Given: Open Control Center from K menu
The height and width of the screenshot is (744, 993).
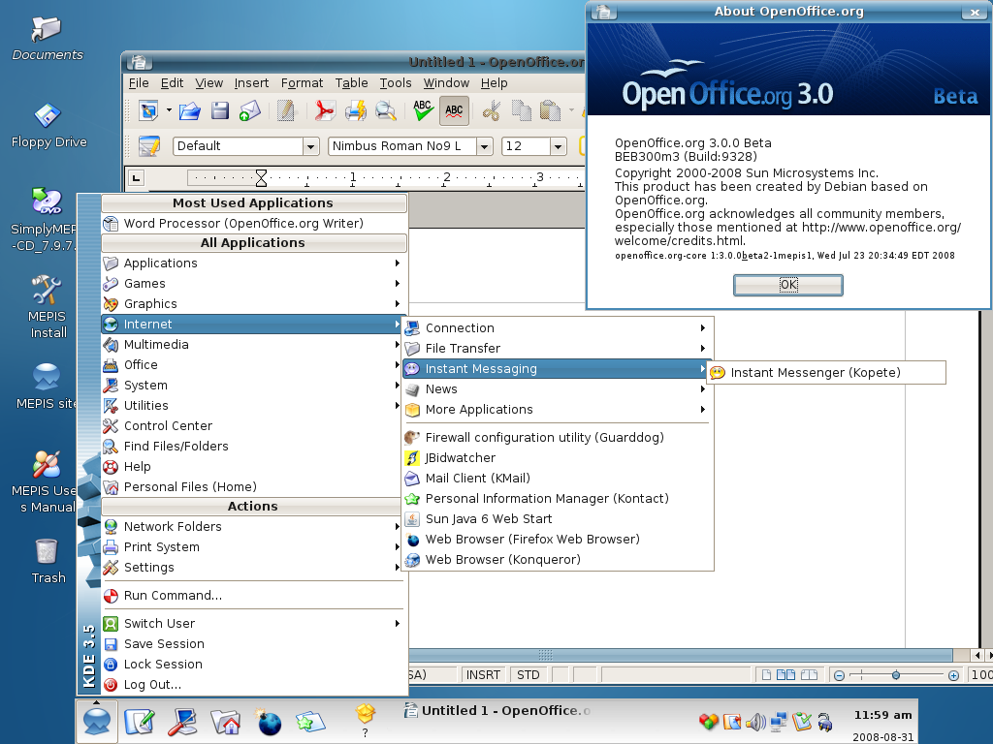Looking at the screenshot, I should click(x=253, y=426).
